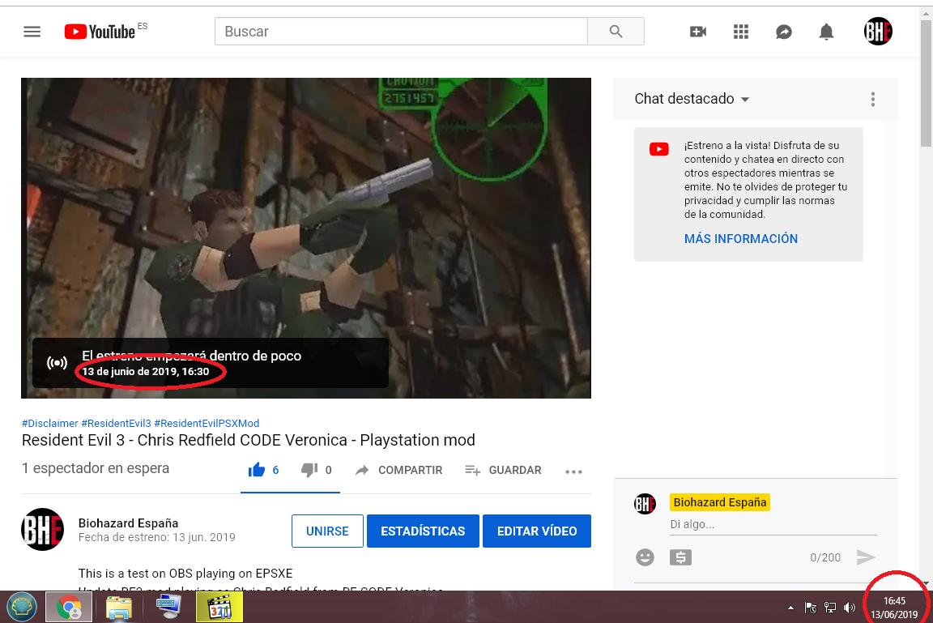The height and width of the screenshot is (623, 933).
Task: Like the video with thumbs up
Action: [257, 470]
